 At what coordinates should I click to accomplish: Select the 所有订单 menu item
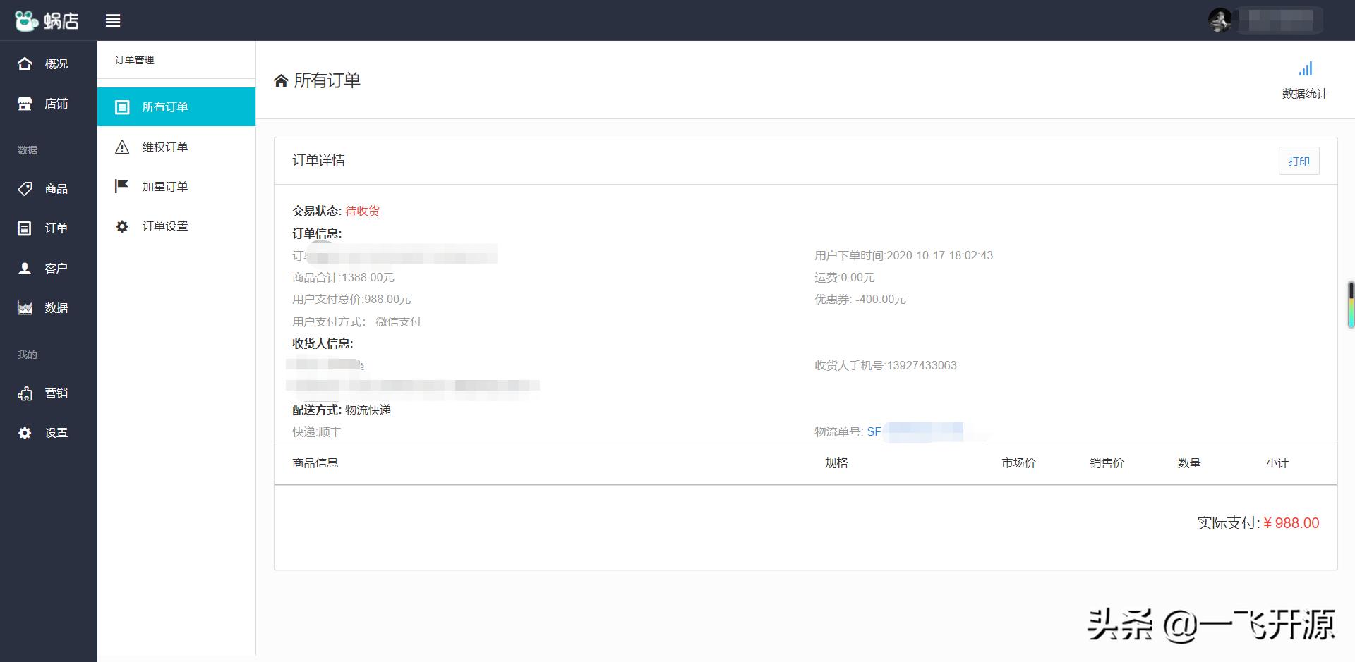click(164, 106)
